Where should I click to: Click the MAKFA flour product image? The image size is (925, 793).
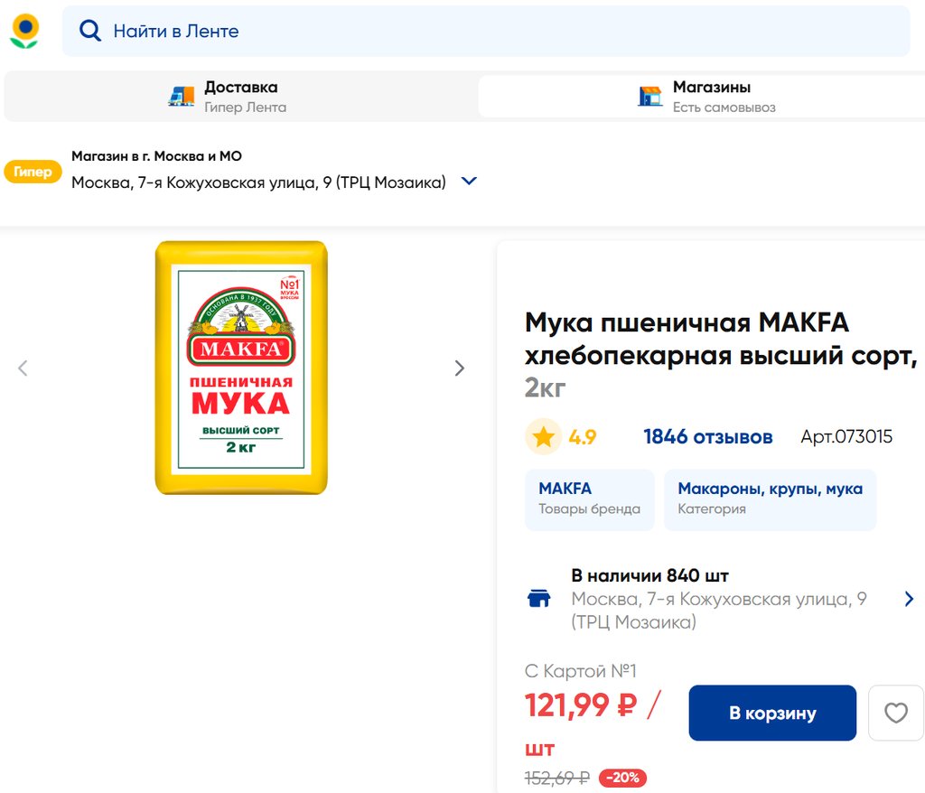tap(241, 368)
